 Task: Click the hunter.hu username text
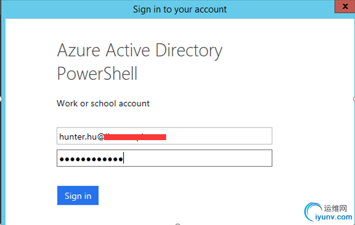pyautogui.click(x=78, y=137)
